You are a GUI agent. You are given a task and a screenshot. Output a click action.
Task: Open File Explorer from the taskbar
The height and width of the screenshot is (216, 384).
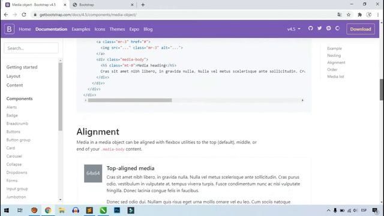click(x=62, y=211)
